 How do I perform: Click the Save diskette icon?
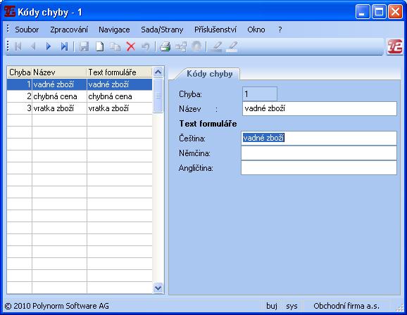(x=84, y=46)
